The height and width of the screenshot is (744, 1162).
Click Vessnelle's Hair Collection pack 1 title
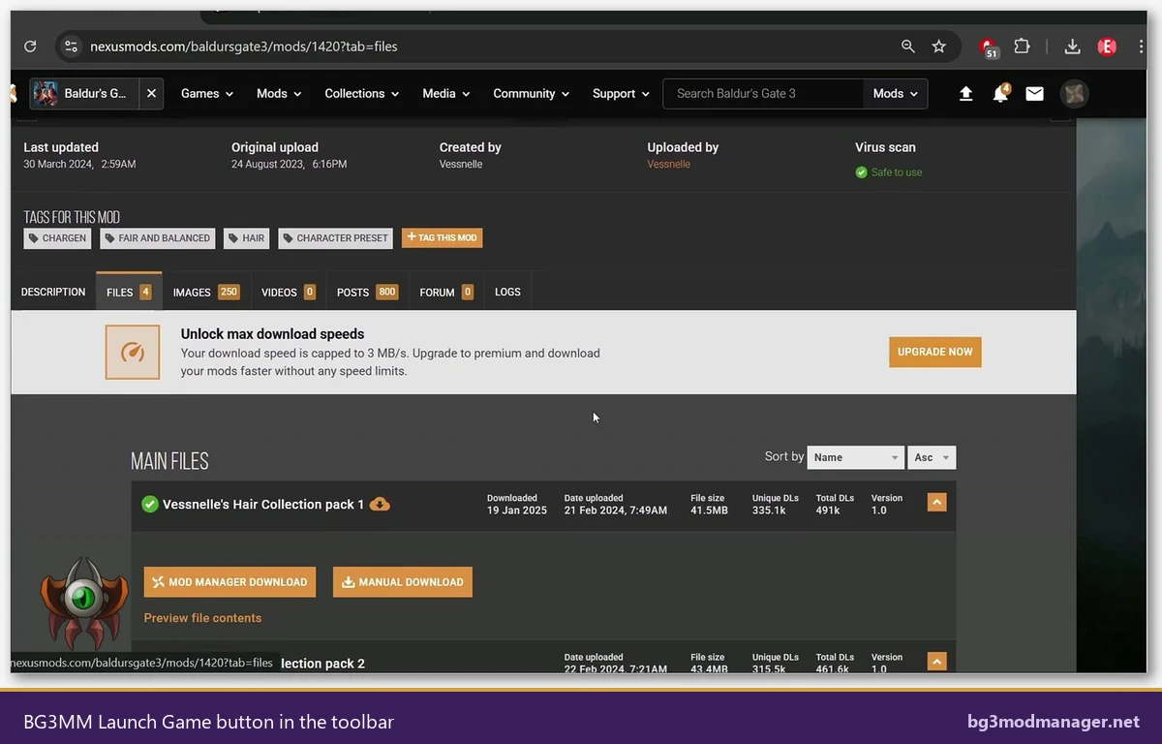tap(263, 504)
